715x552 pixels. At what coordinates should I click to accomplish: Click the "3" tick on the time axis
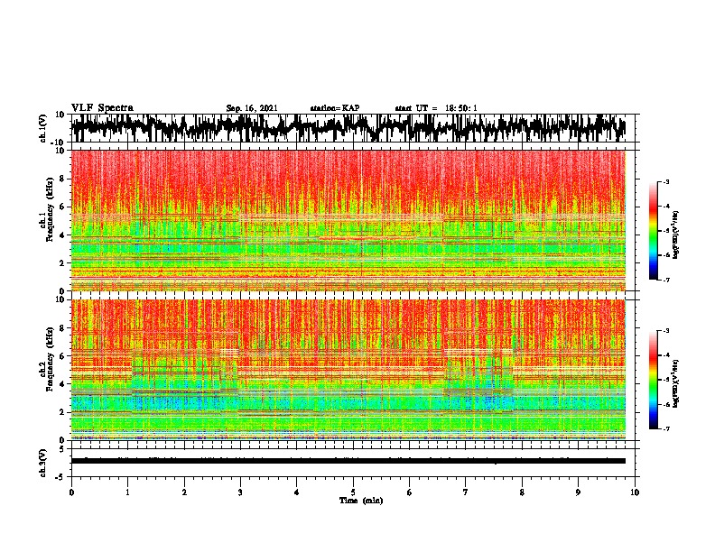pyautogui.click(x=240, y=492)
